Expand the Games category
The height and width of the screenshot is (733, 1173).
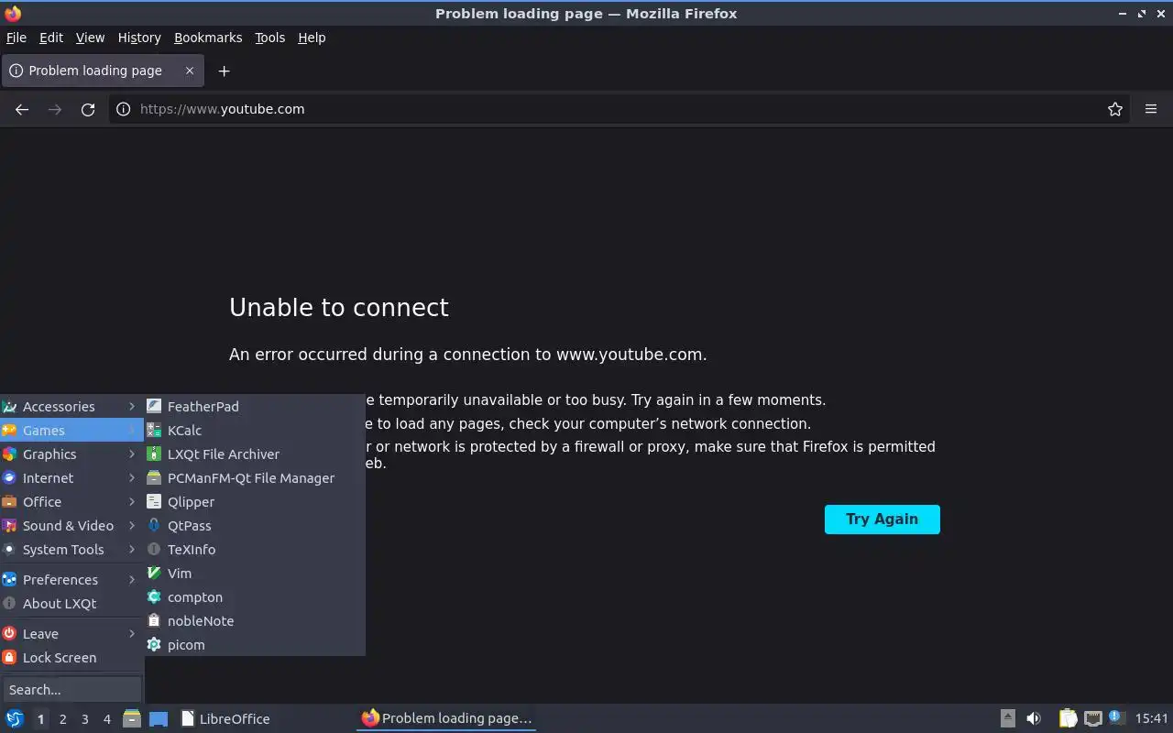click(71, 430)
